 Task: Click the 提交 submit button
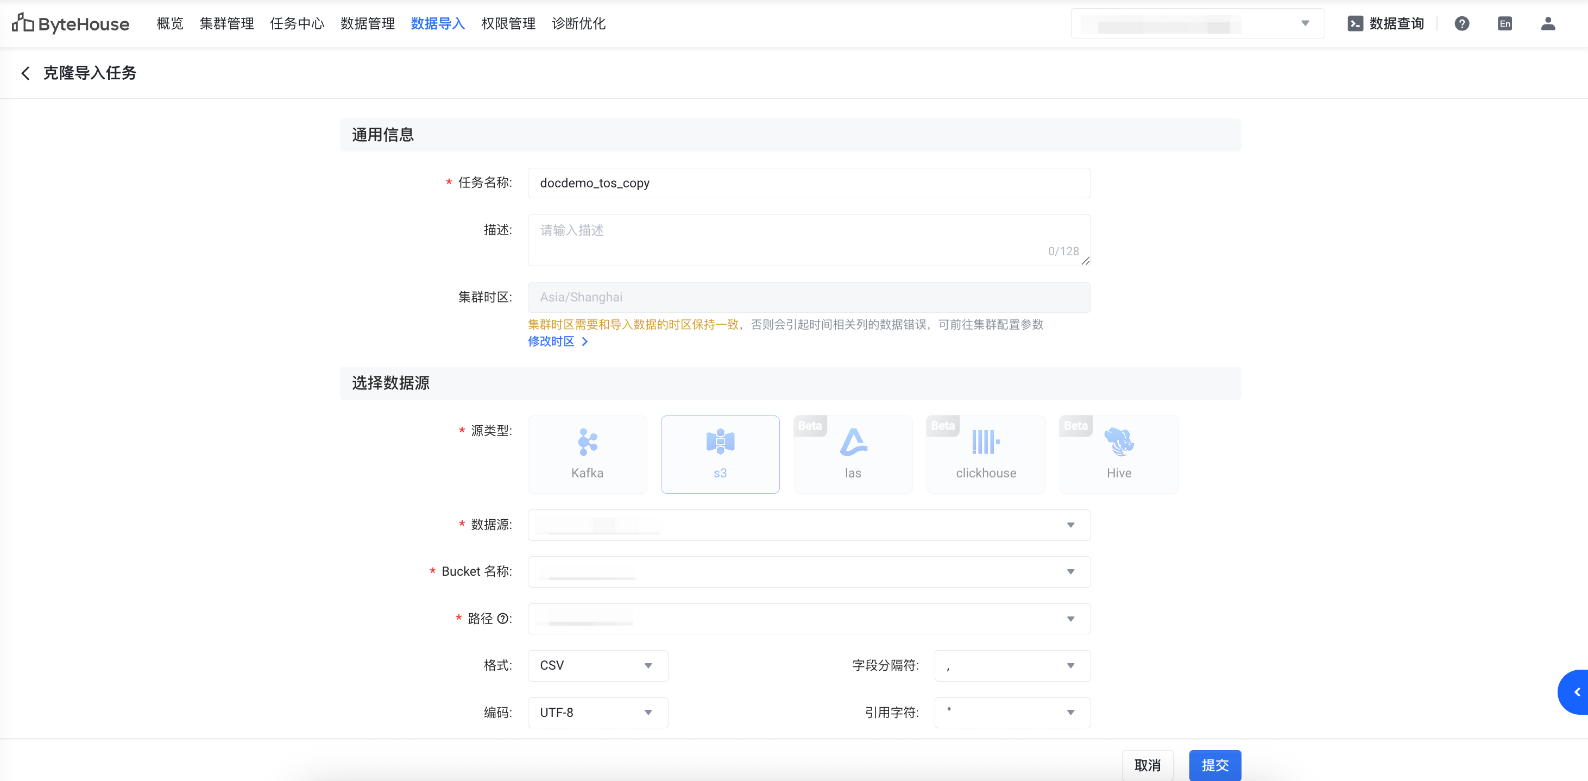[x=1214, y=765]
